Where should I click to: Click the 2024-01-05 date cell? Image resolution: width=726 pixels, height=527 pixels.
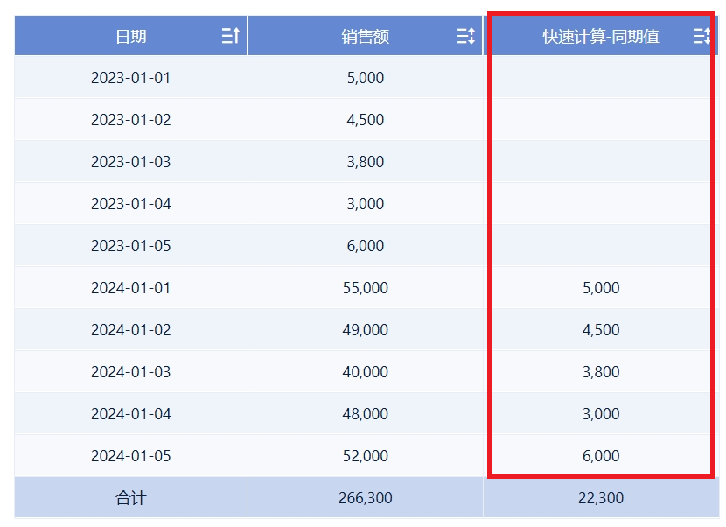(x=131, y=455)
